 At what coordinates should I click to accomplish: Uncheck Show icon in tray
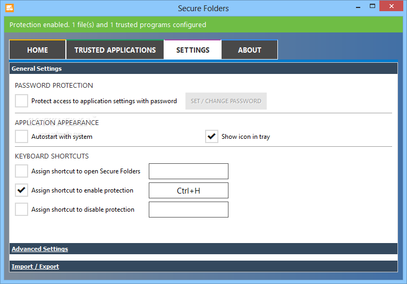[211, 136]
